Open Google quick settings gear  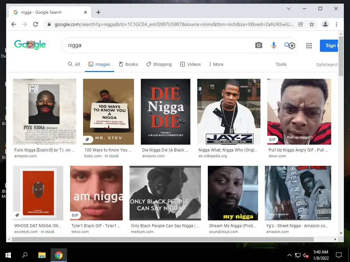pyautogui.click(x=292, y=46)
